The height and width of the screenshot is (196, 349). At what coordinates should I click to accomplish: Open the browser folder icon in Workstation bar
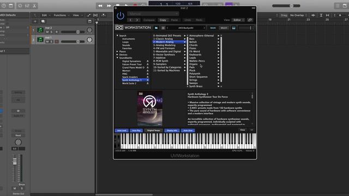click(x=157, y=28)
